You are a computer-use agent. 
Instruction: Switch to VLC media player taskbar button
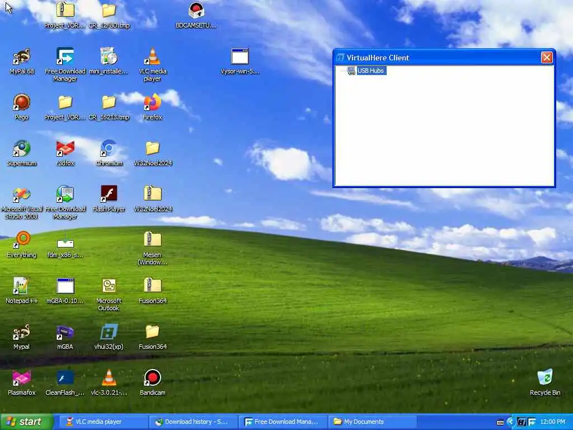click(x=103, y=422)
